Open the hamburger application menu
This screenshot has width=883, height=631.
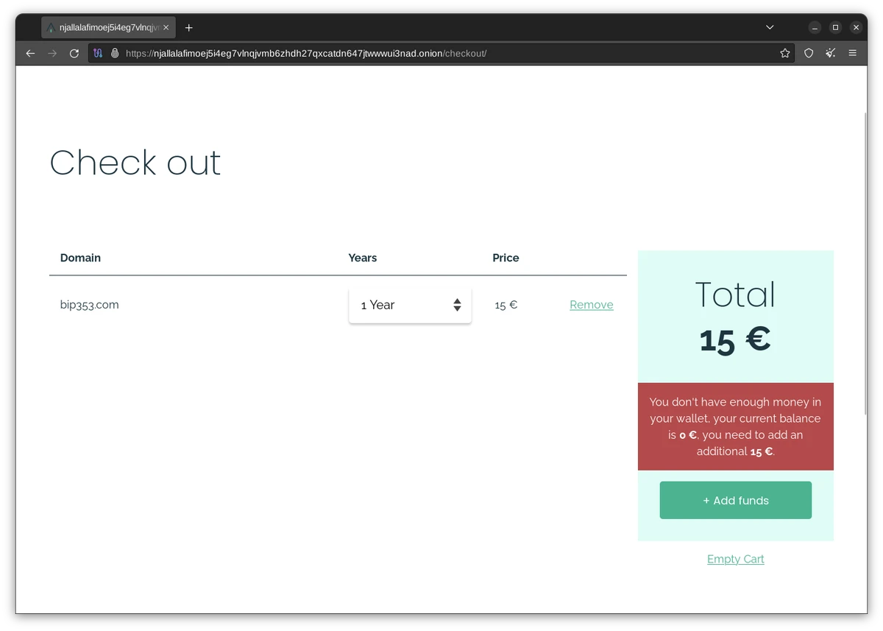click(853, 53)
